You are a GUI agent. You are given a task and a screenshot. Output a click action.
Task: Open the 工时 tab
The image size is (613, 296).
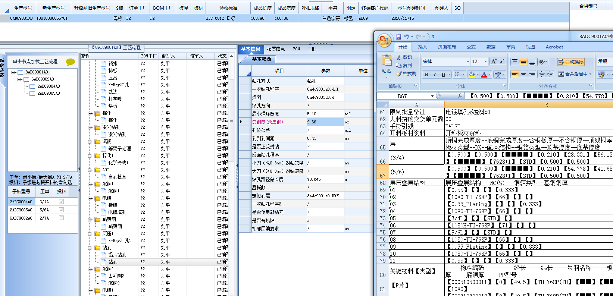tap(312, 49)
